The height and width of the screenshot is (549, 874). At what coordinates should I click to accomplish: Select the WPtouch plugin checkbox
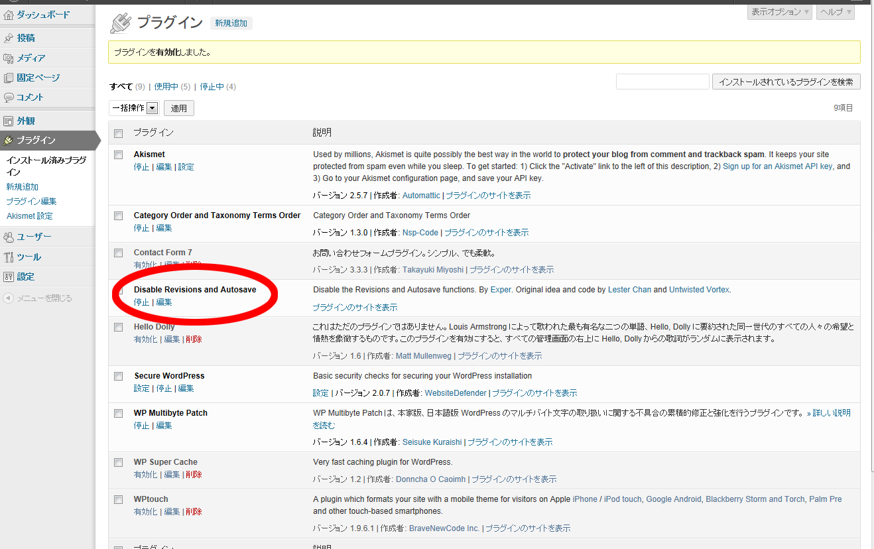tap(119, 499)
